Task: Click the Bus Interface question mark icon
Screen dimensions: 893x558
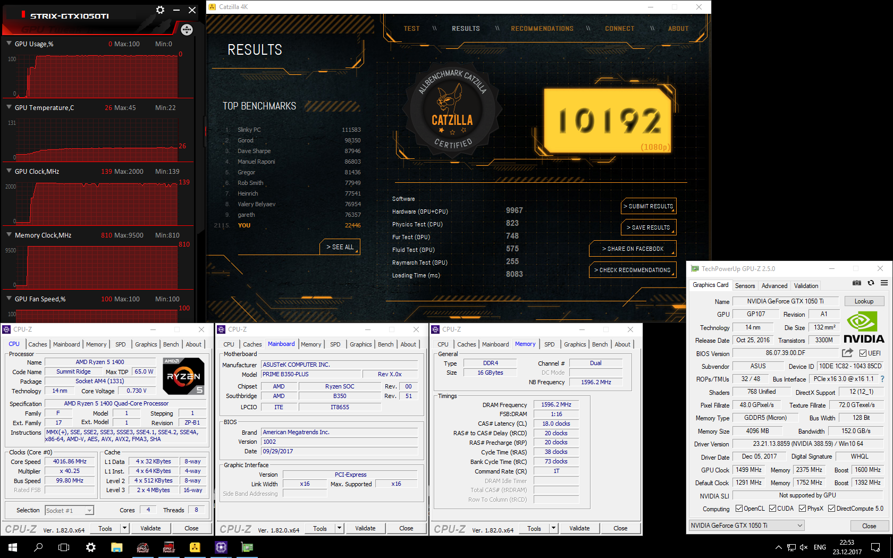Action: (x=882, y=379)
